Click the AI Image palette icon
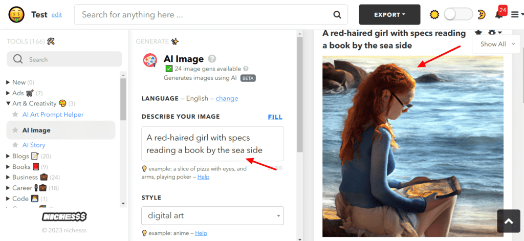 point(150,60)
